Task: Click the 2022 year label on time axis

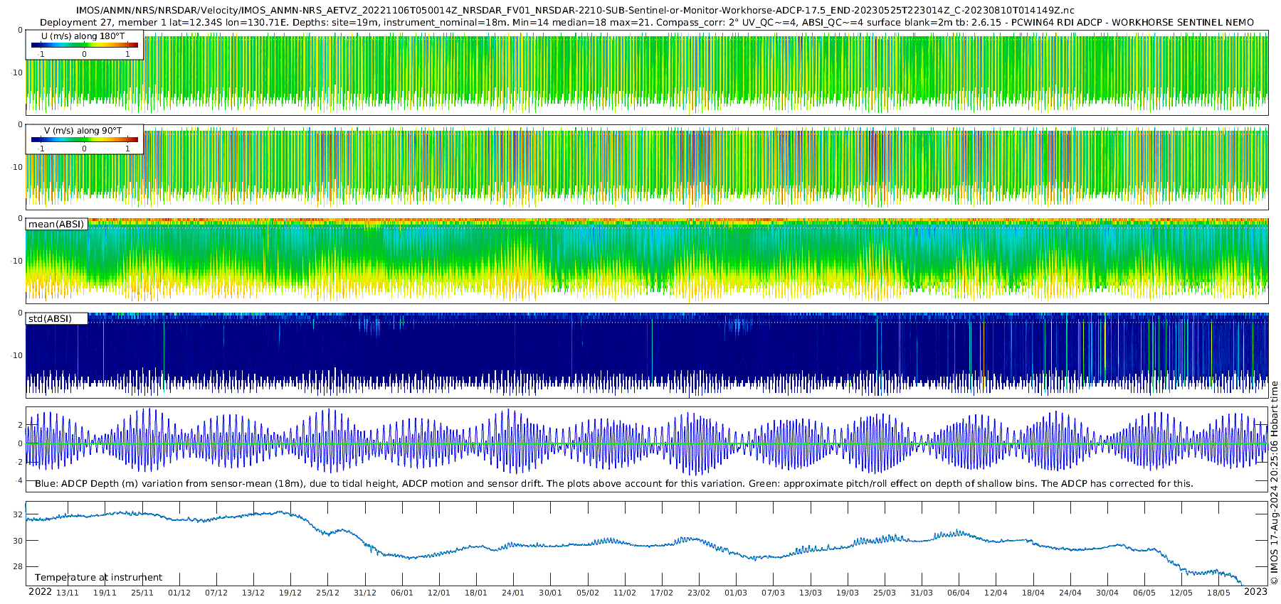Action: click(40, 592)
